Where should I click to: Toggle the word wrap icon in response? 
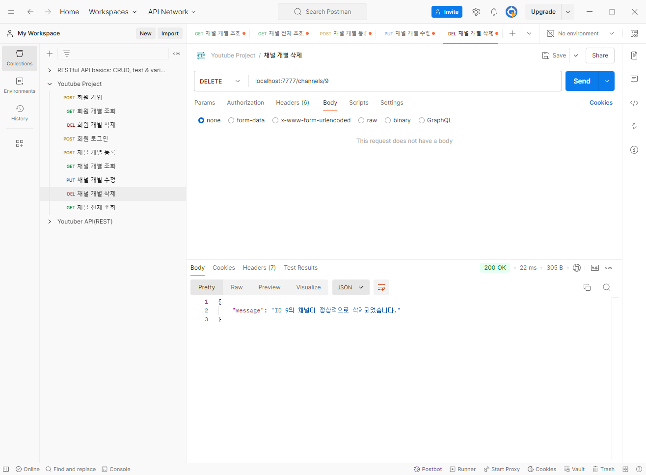point(381,287)
